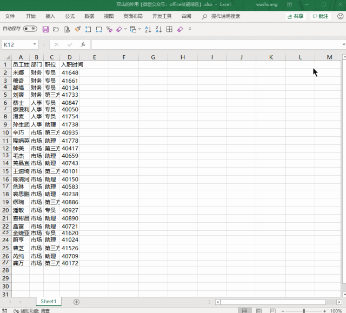
Task: Click the Save icon in quick access toolbar
Action: click(x=45, y=29)
